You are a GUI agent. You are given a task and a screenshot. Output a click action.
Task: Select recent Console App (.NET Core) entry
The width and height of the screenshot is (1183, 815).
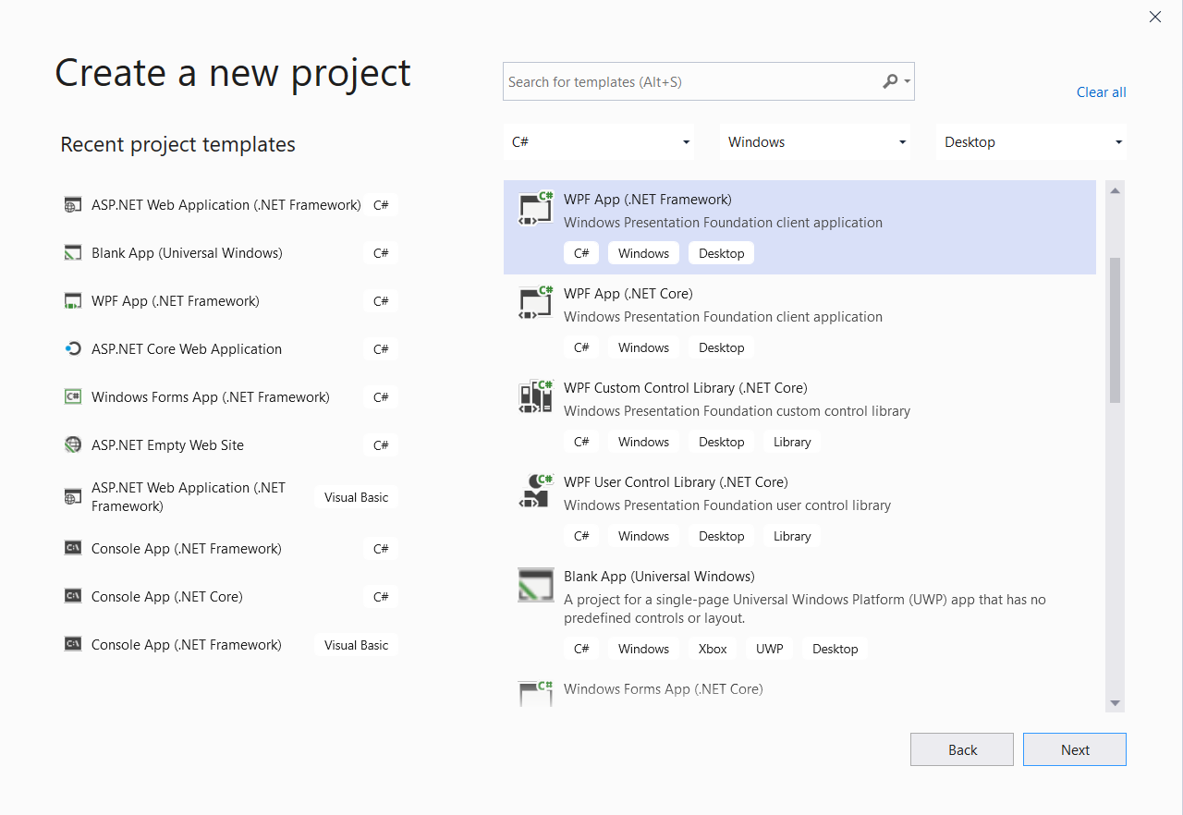[231, 597]
